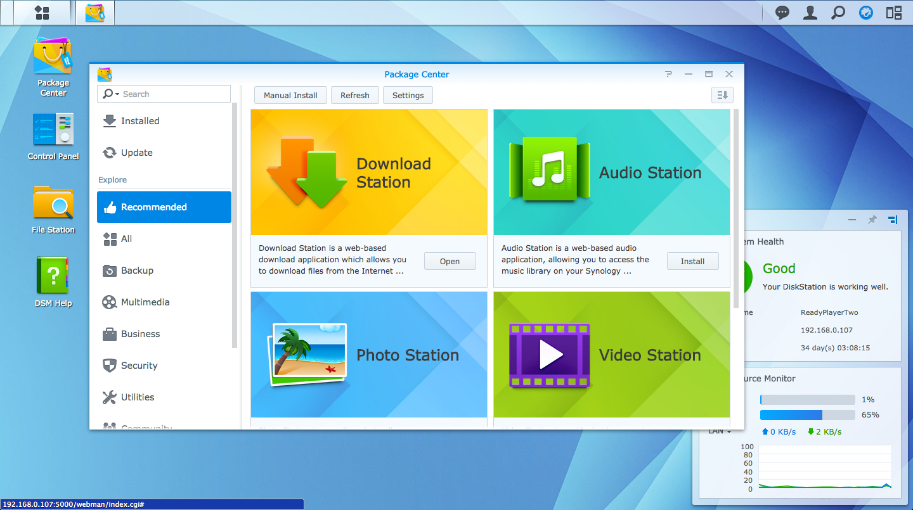The height and width of the screenshot is (510, 913).
Task: Click the Package Center window title icon
Action: [x=105, y=74]
